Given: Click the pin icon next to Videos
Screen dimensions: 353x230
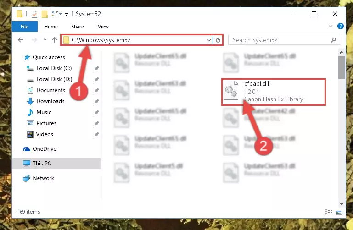Looking at the screenshot, I should [96, 134].
